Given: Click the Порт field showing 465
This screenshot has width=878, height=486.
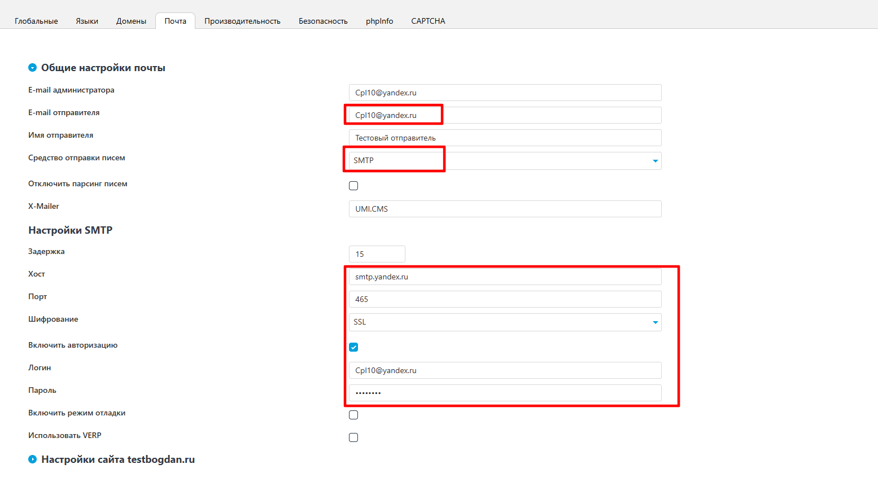Looking at the screenshot, I should click(x=505, y=299).
